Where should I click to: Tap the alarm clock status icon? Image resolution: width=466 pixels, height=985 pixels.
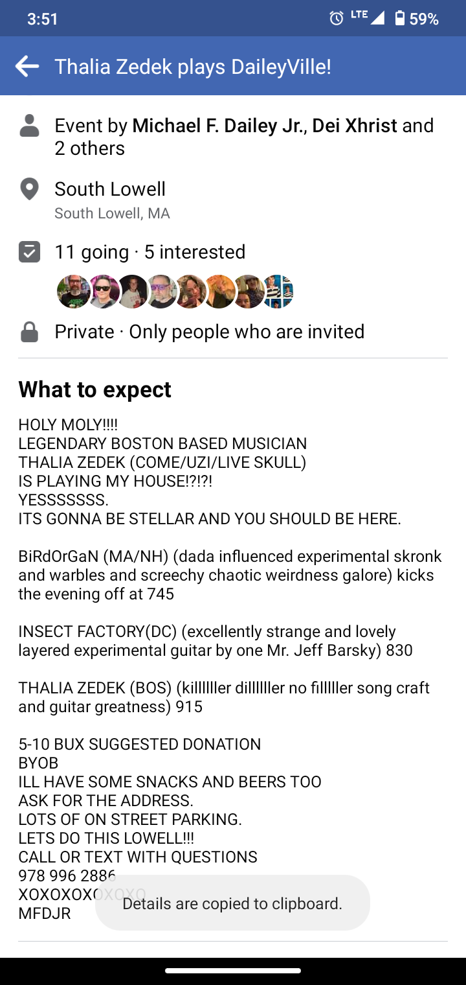pyautogui.click(x=337, y=19)
